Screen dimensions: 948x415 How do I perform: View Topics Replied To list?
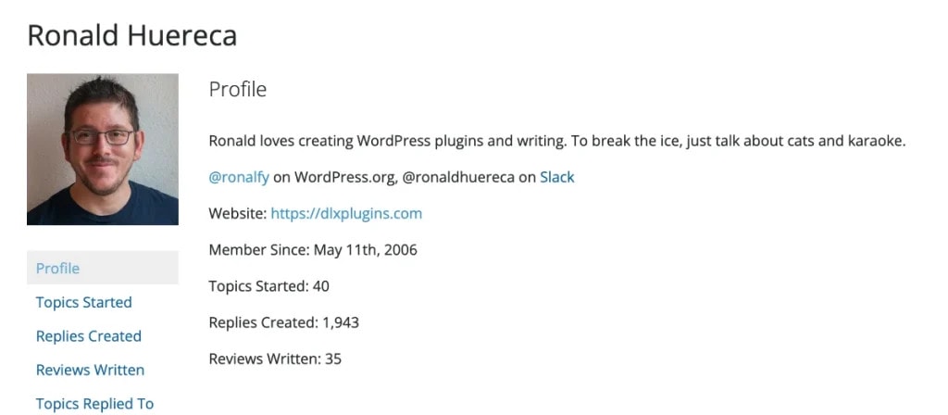click(x=95, y=404)
